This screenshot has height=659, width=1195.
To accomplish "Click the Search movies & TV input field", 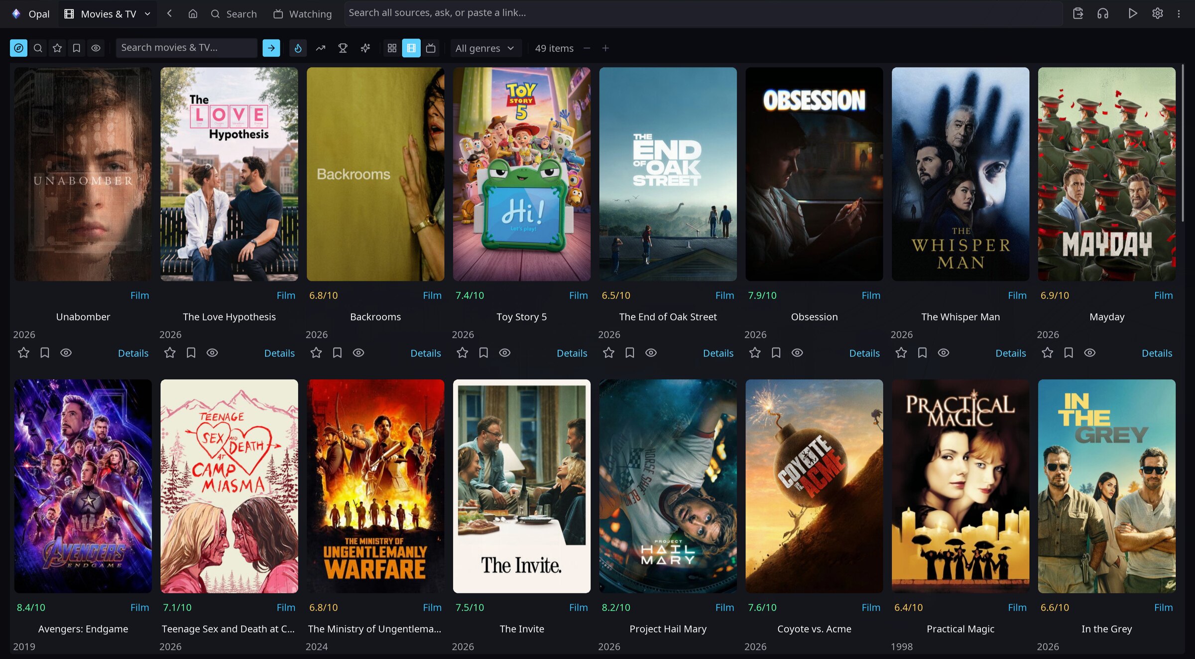I will pos(186,48).
